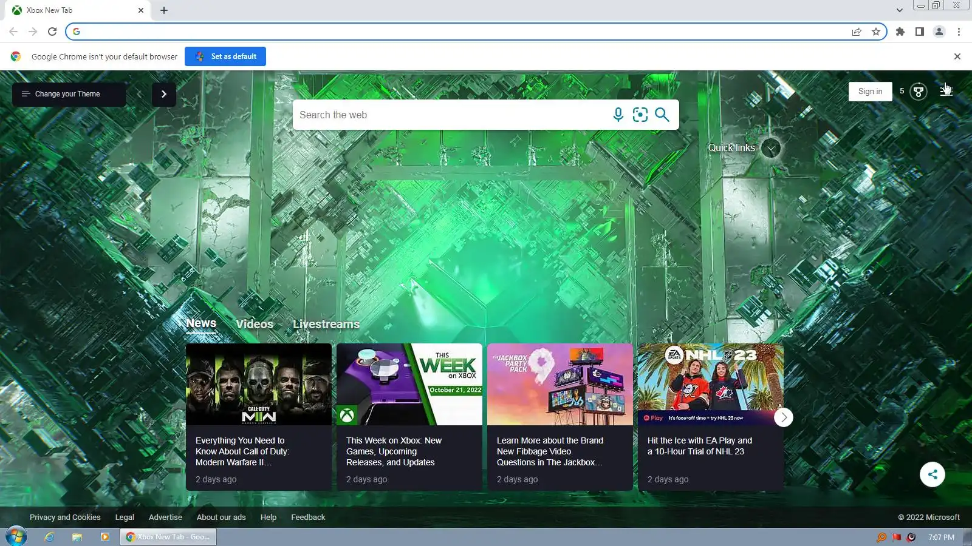Click the Action Center flag icon in the tray
972x546 pixels.
coord(896,537)
